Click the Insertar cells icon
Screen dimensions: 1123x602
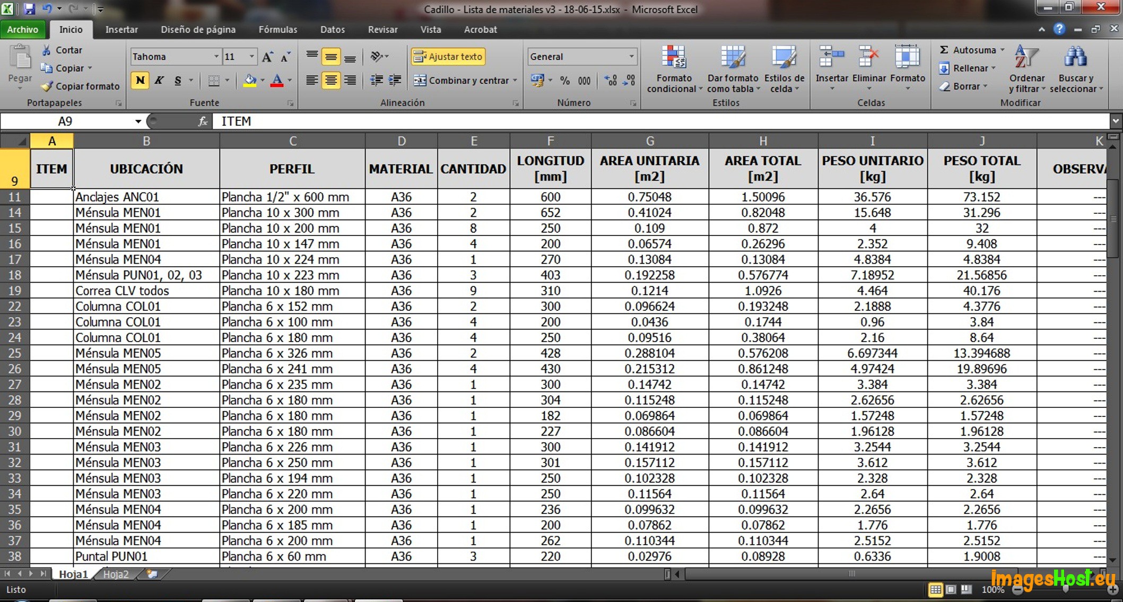tap(832, 56)
